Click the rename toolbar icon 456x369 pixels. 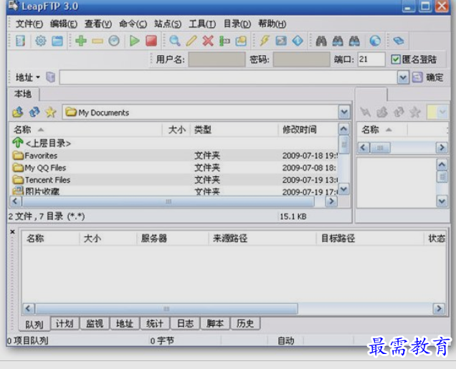(x=224, y=41)
